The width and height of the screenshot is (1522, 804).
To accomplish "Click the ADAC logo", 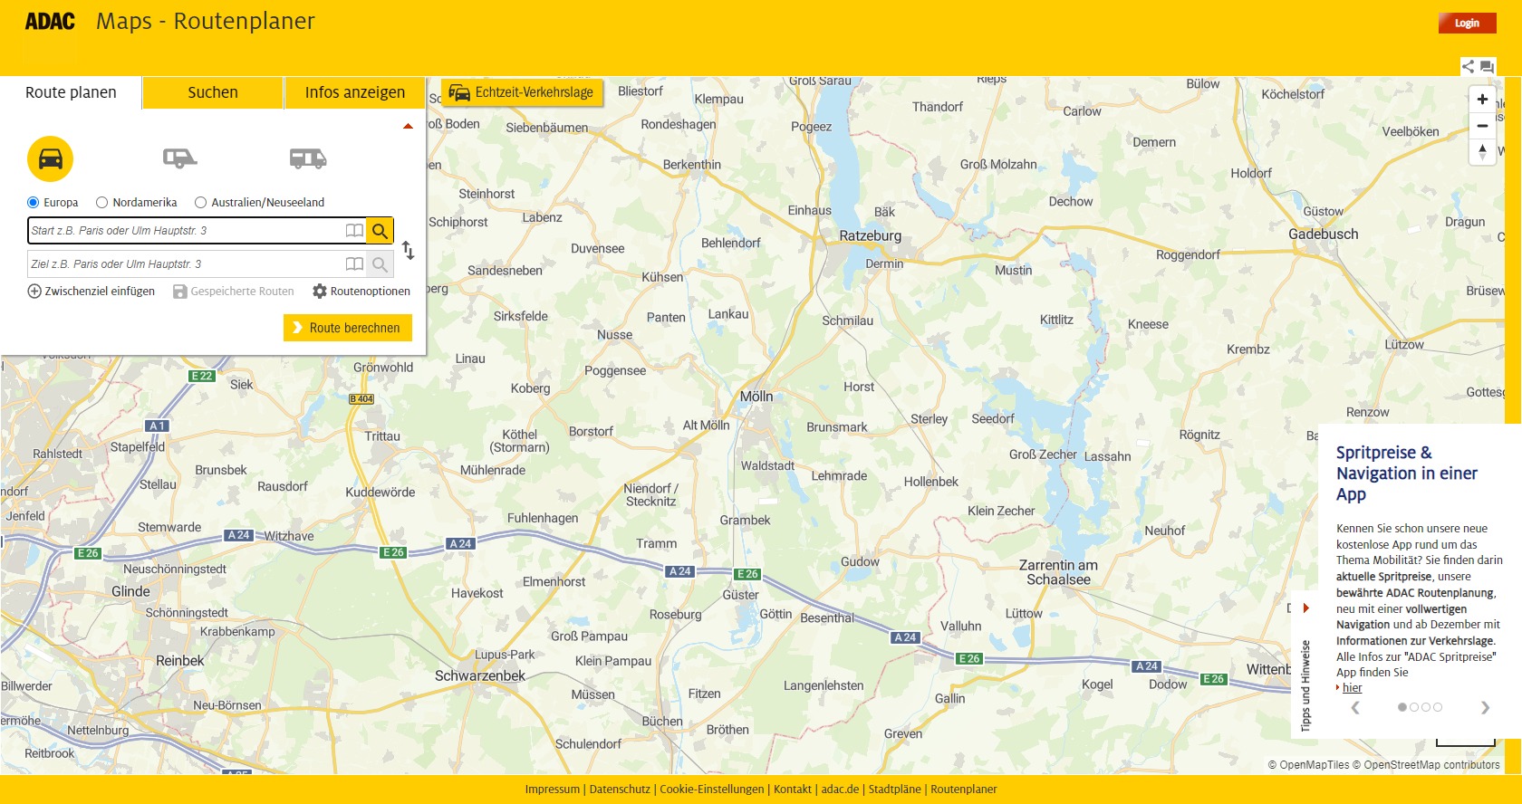I will (50, 22).
